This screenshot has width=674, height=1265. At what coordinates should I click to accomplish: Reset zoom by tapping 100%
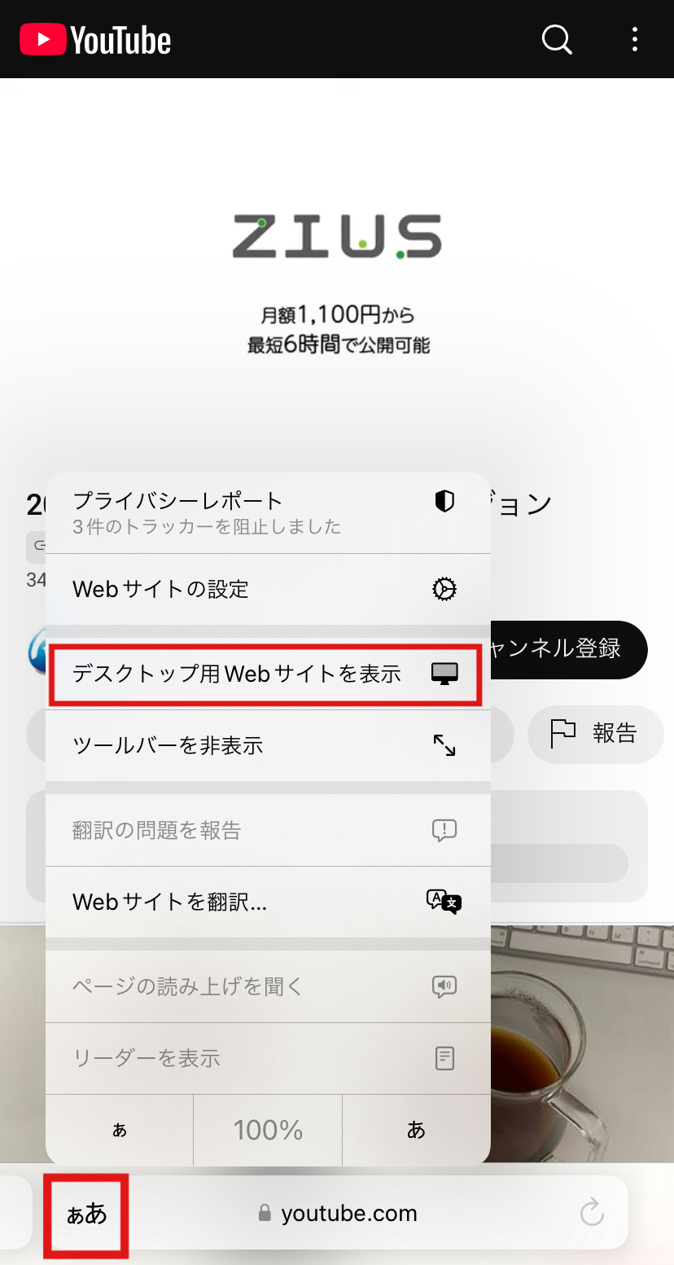click(268, 1130)
